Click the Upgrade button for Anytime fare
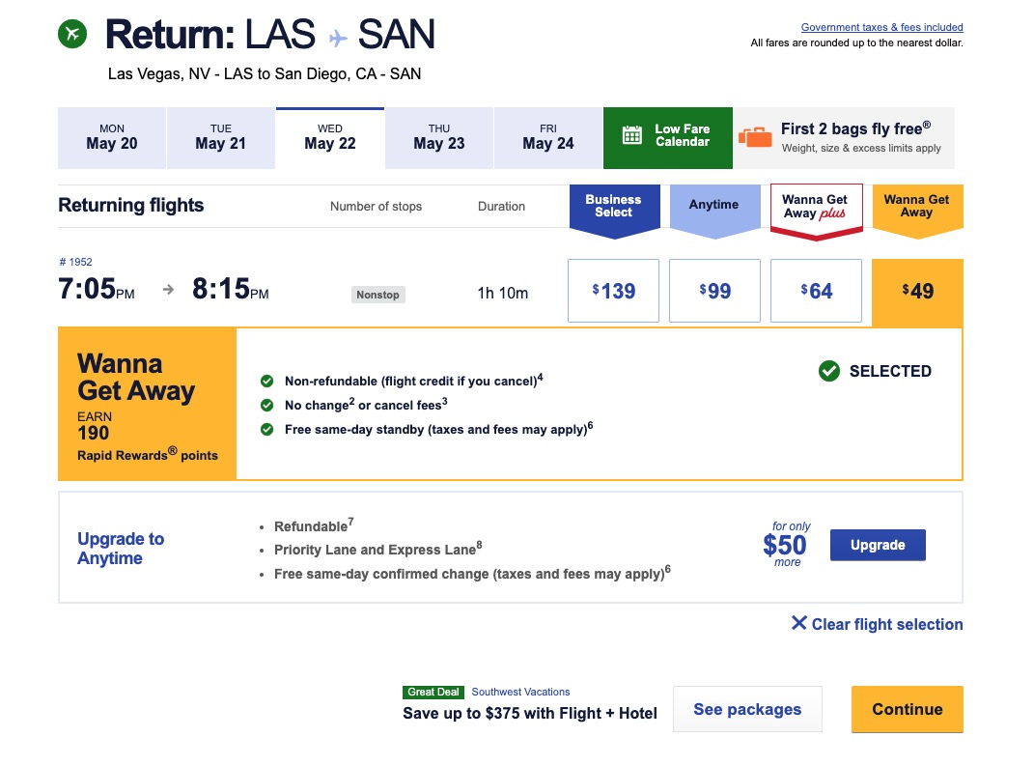The image size is (1034, 766). [x=877, y=544]
